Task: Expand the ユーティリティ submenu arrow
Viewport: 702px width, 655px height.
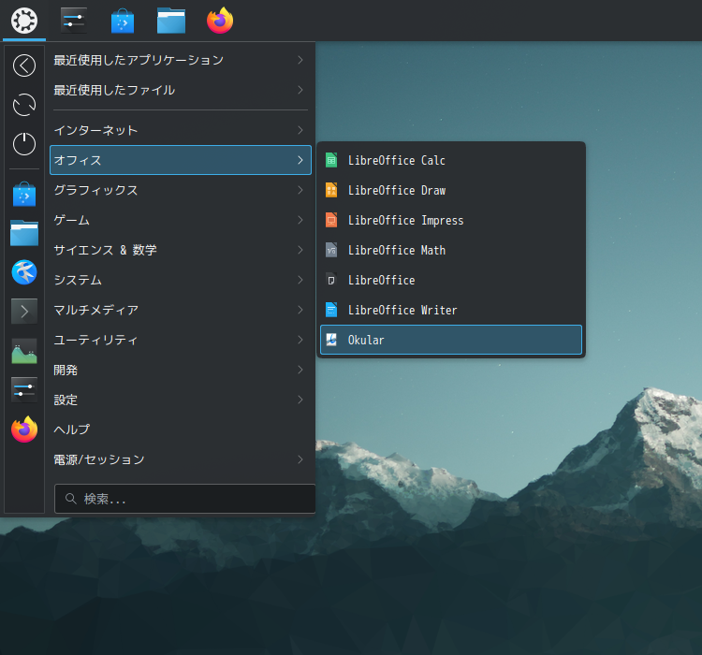Action: [300, 340]
